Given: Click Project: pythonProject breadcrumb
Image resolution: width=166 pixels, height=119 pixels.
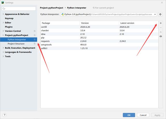Looking at the screenshot, I should point(52,8).
